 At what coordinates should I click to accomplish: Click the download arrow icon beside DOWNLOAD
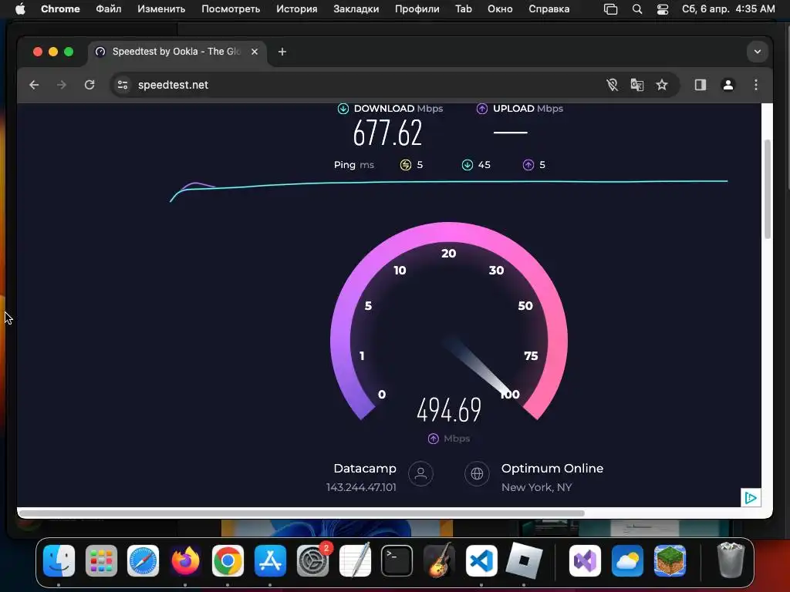tap(343, 109)
